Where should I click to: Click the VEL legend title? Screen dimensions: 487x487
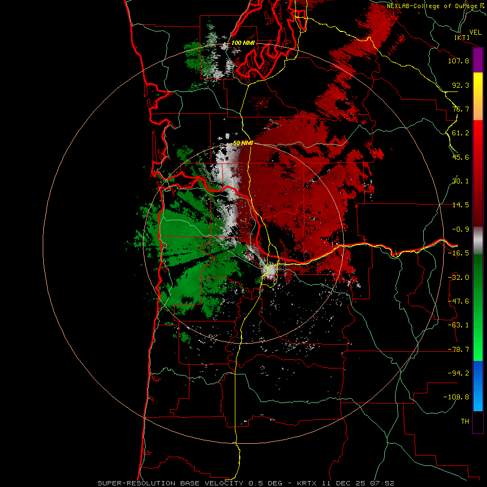(x=476, y=32)
